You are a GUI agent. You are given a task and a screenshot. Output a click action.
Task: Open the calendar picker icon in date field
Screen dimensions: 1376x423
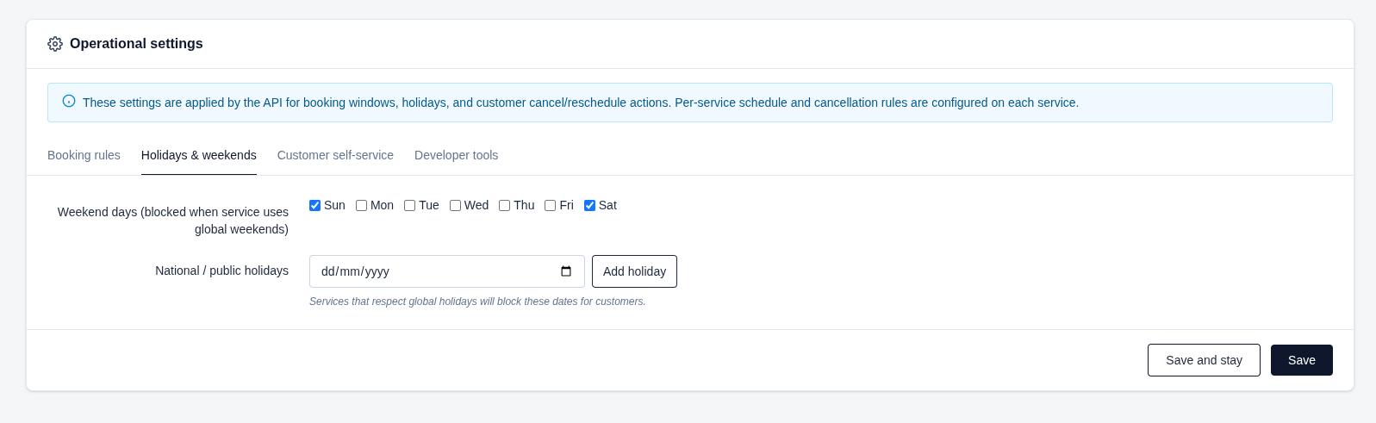(x=566, y=271)
